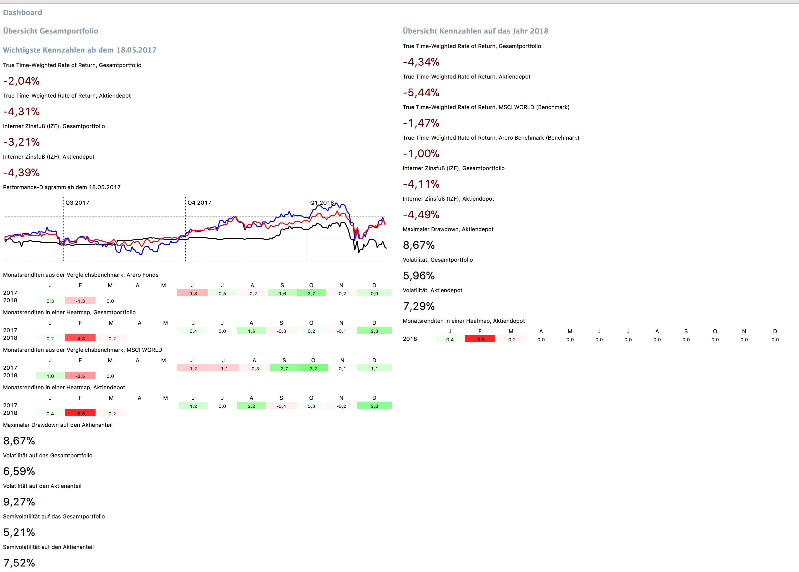Select the 5,96% Volatilität Gesamtportfolio value

click(x=418, y=275)
